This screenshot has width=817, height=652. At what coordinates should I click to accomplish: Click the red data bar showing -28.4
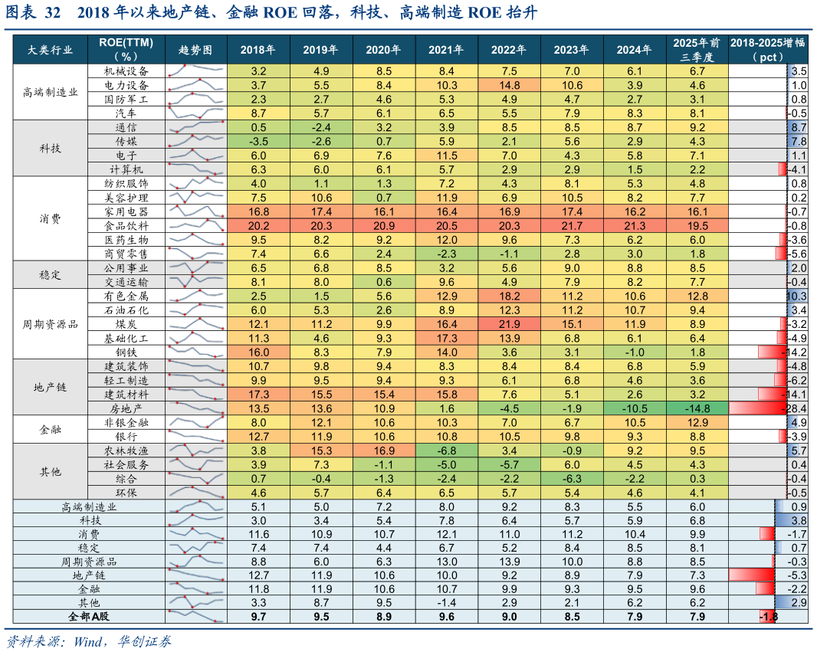coord(758,408)
